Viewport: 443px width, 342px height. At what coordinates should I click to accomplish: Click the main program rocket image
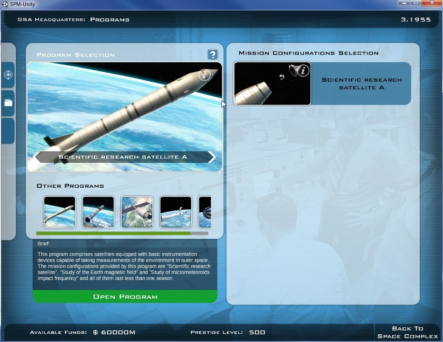(125, 112)
